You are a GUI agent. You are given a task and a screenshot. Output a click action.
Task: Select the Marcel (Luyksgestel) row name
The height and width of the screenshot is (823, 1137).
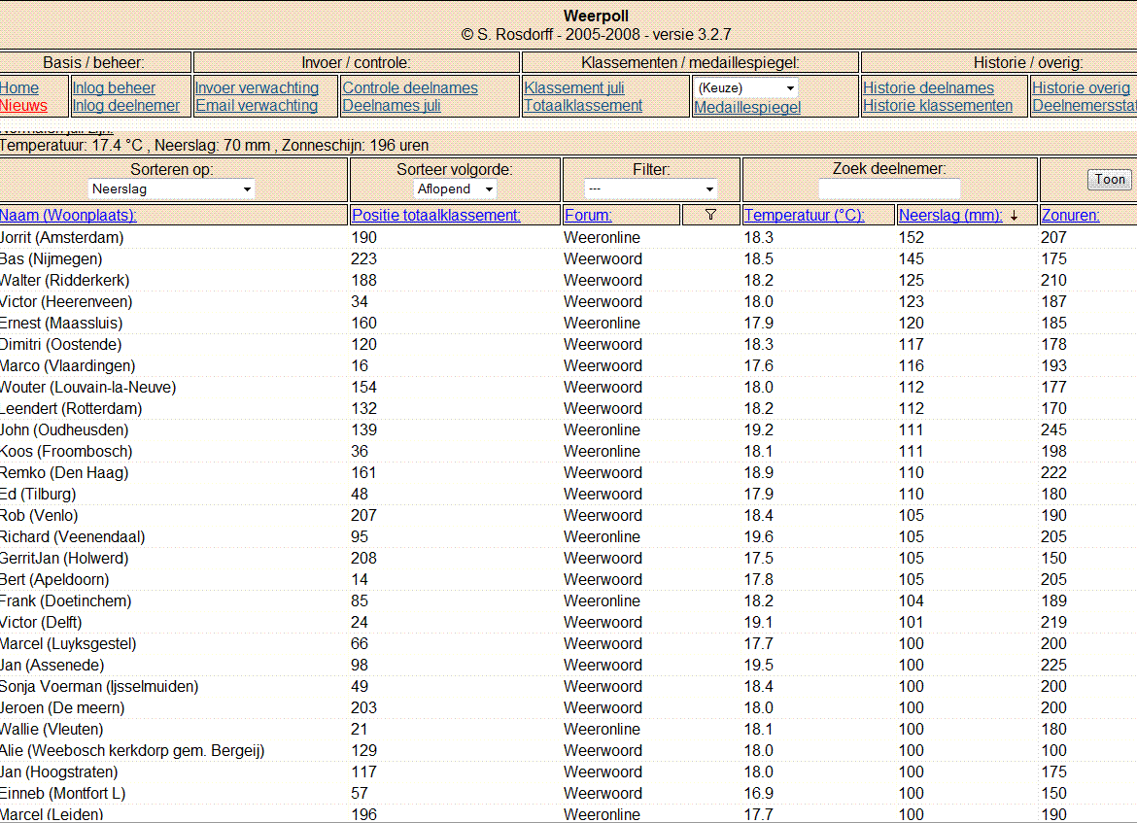[x=68, y=644]
